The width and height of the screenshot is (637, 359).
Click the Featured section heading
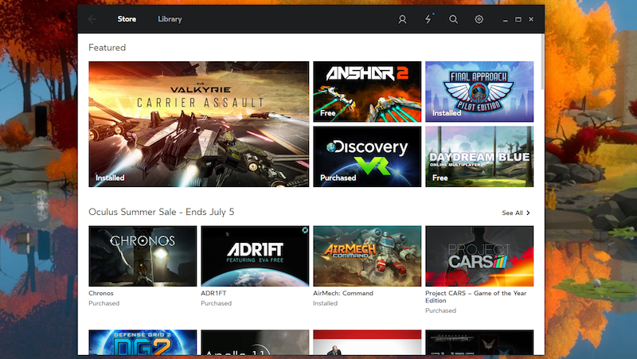point(107,48)
